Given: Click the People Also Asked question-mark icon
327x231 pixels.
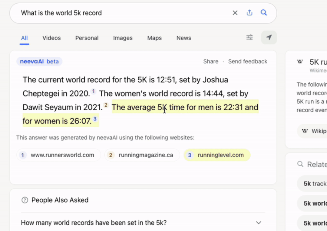Looking at the screenshot, I should [x=25, y=200].
